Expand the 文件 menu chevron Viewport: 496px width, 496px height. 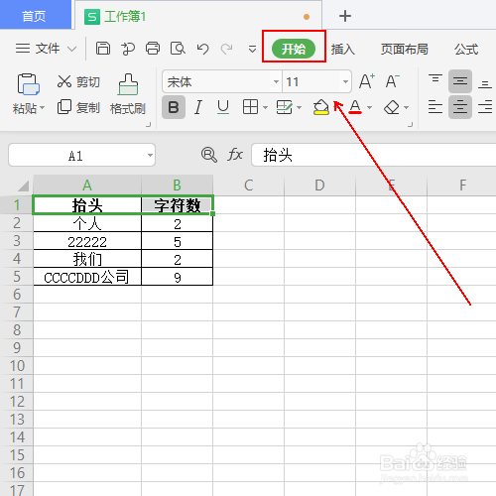pos(71,49)
